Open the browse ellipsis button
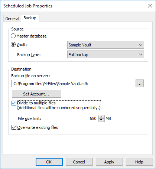The width and height of the screenshot is (156, 169). (140, 84)
